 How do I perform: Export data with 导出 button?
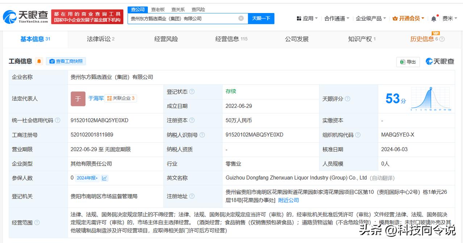408,62
